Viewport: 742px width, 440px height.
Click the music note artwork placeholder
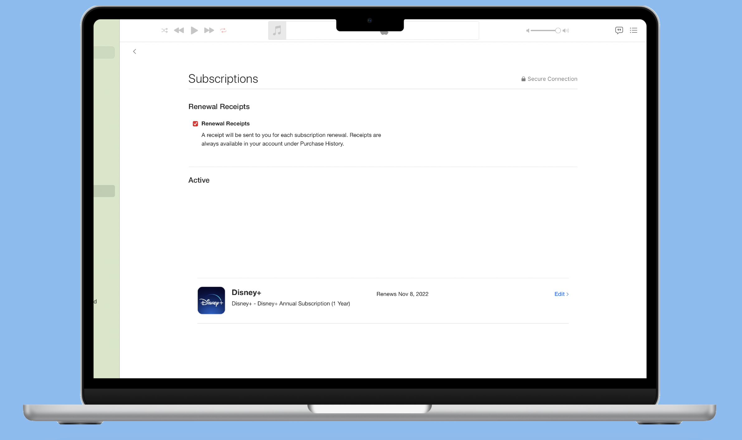tap(277, 30)
